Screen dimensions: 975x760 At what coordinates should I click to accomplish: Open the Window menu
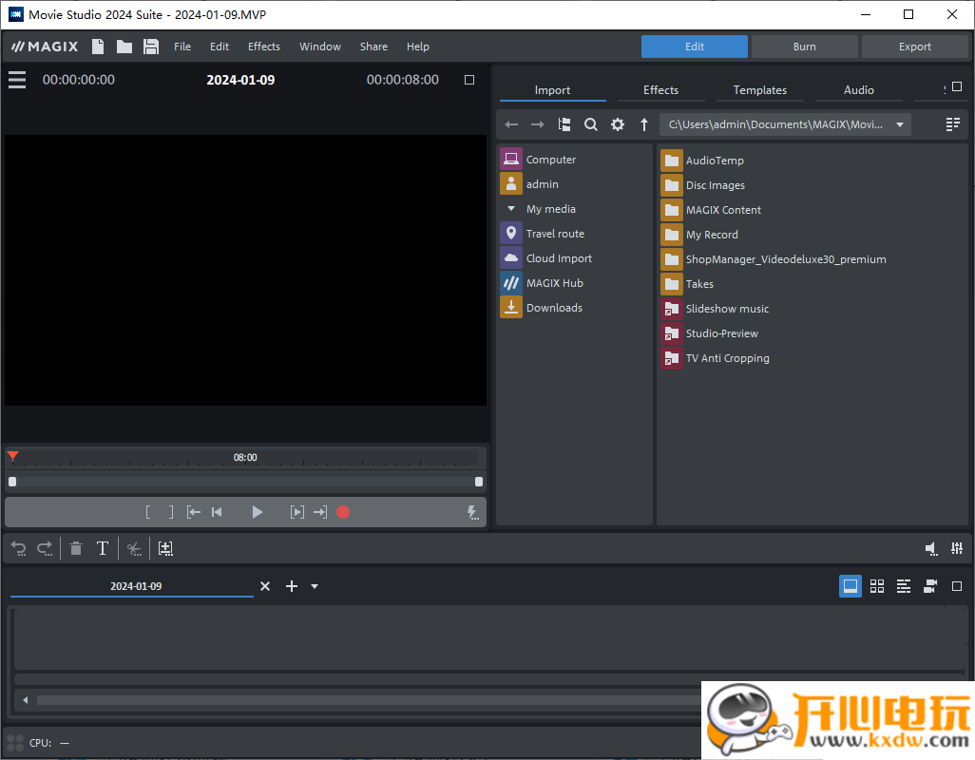pos(320,47)
